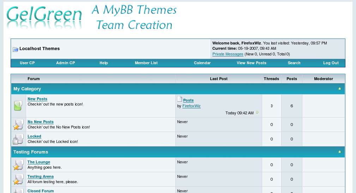The image size is (356, 193).
Task: Collapse the Testing Forums section
Action: (x=339, y=152)
